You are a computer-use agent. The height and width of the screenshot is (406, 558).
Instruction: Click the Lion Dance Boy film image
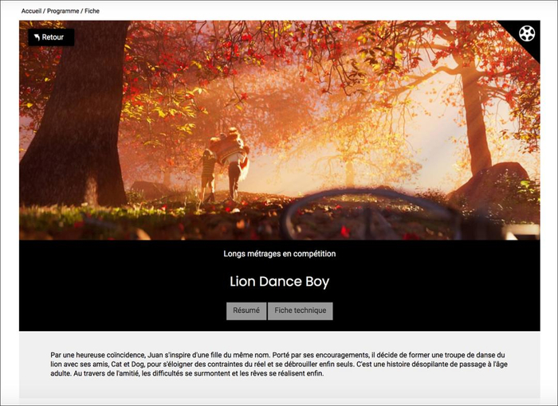coord(280,131)
